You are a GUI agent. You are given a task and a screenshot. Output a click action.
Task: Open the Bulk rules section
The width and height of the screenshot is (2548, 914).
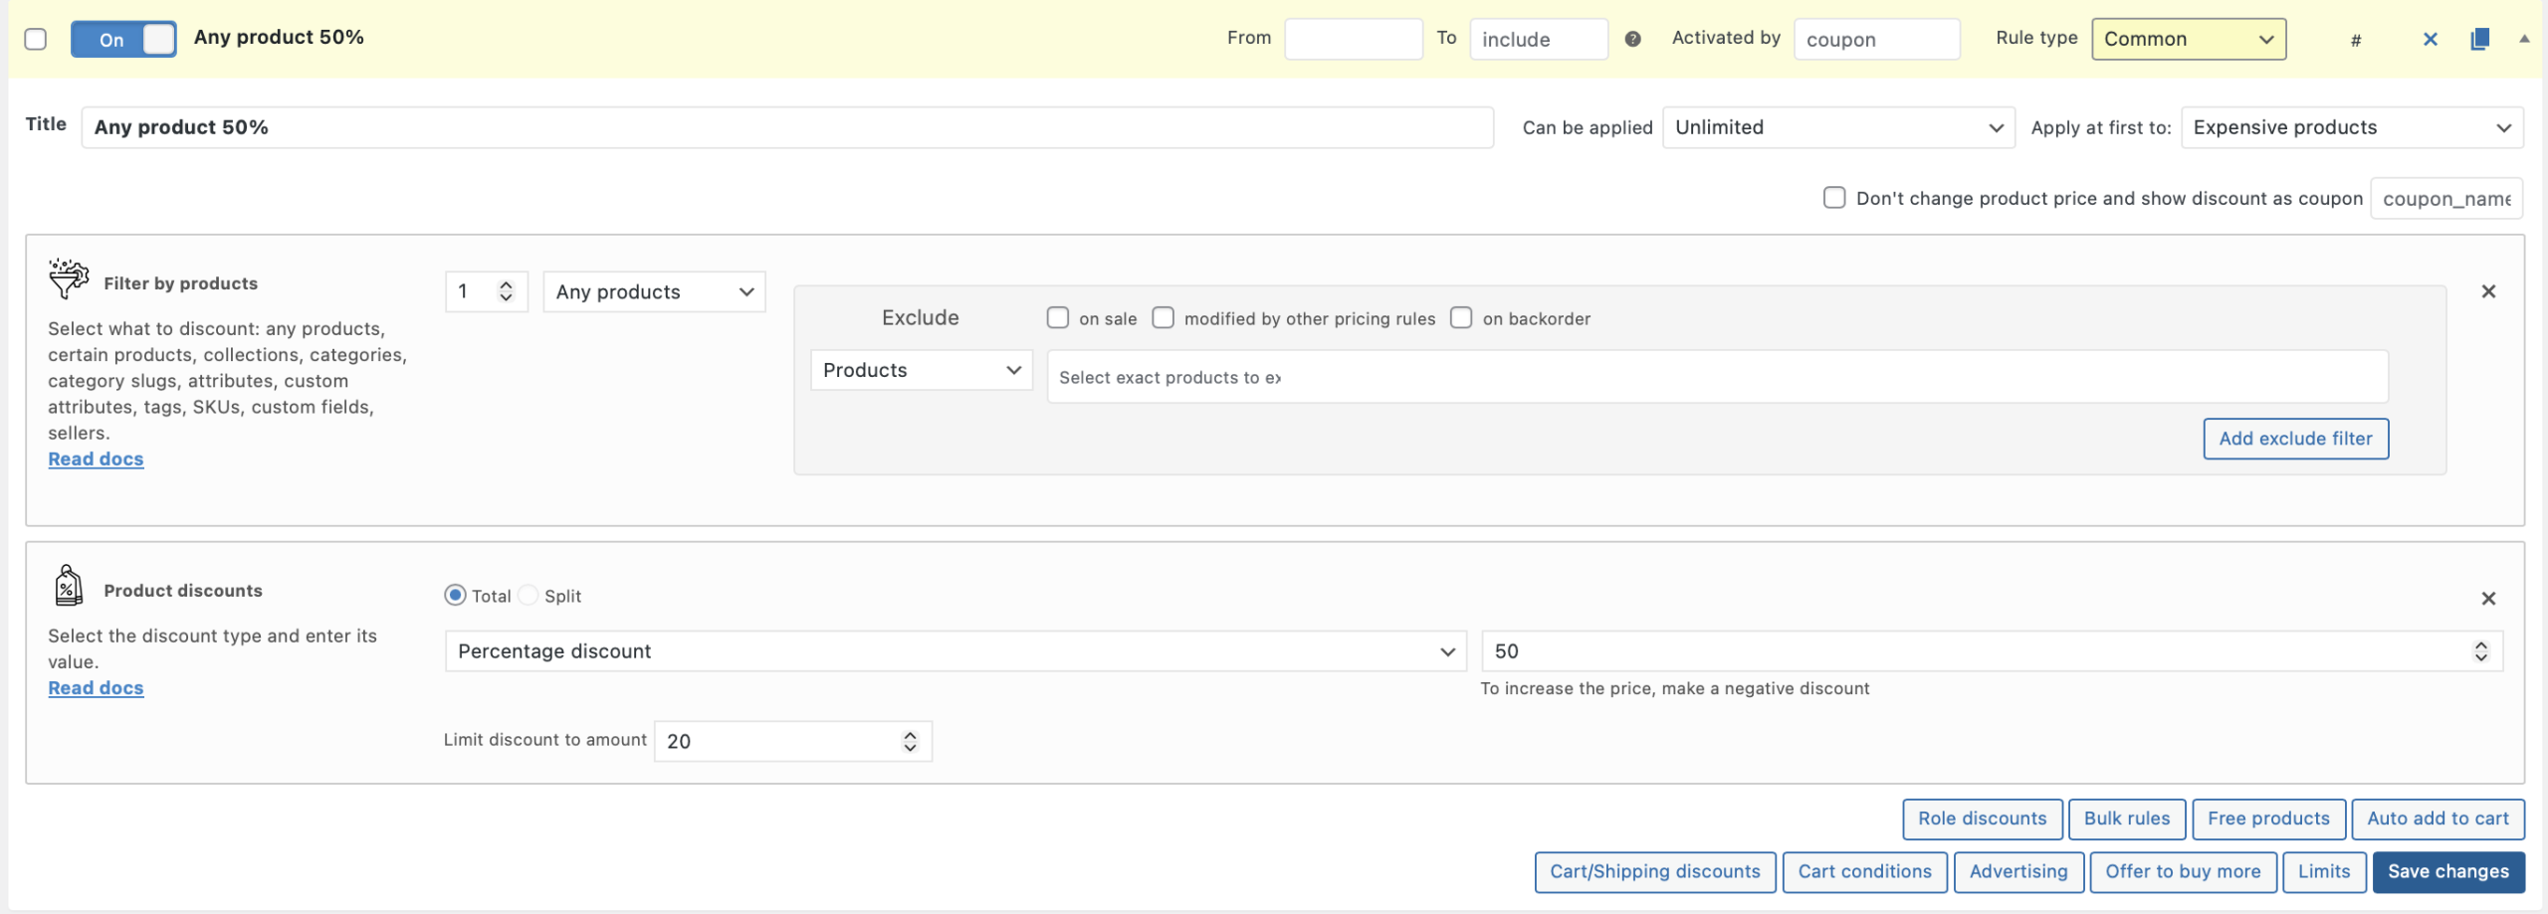click(2126, 819)
